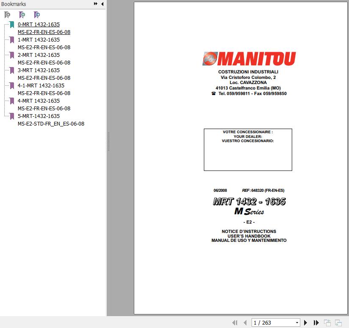Click the 'USER'S HANDBOOK' text on the page

click(x=249, y=236)
